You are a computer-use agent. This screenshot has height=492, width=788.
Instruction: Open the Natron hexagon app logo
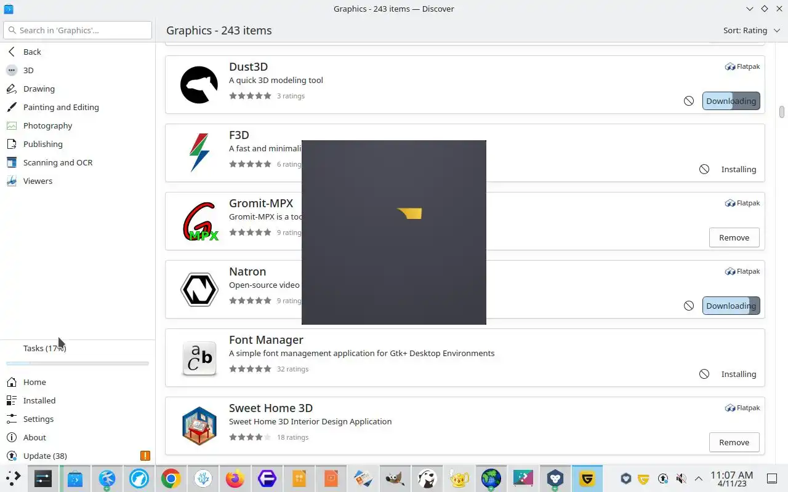point(199,289)
